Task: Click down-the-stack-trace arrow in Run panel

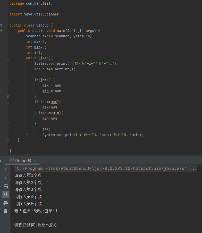Action: (6, 178)
